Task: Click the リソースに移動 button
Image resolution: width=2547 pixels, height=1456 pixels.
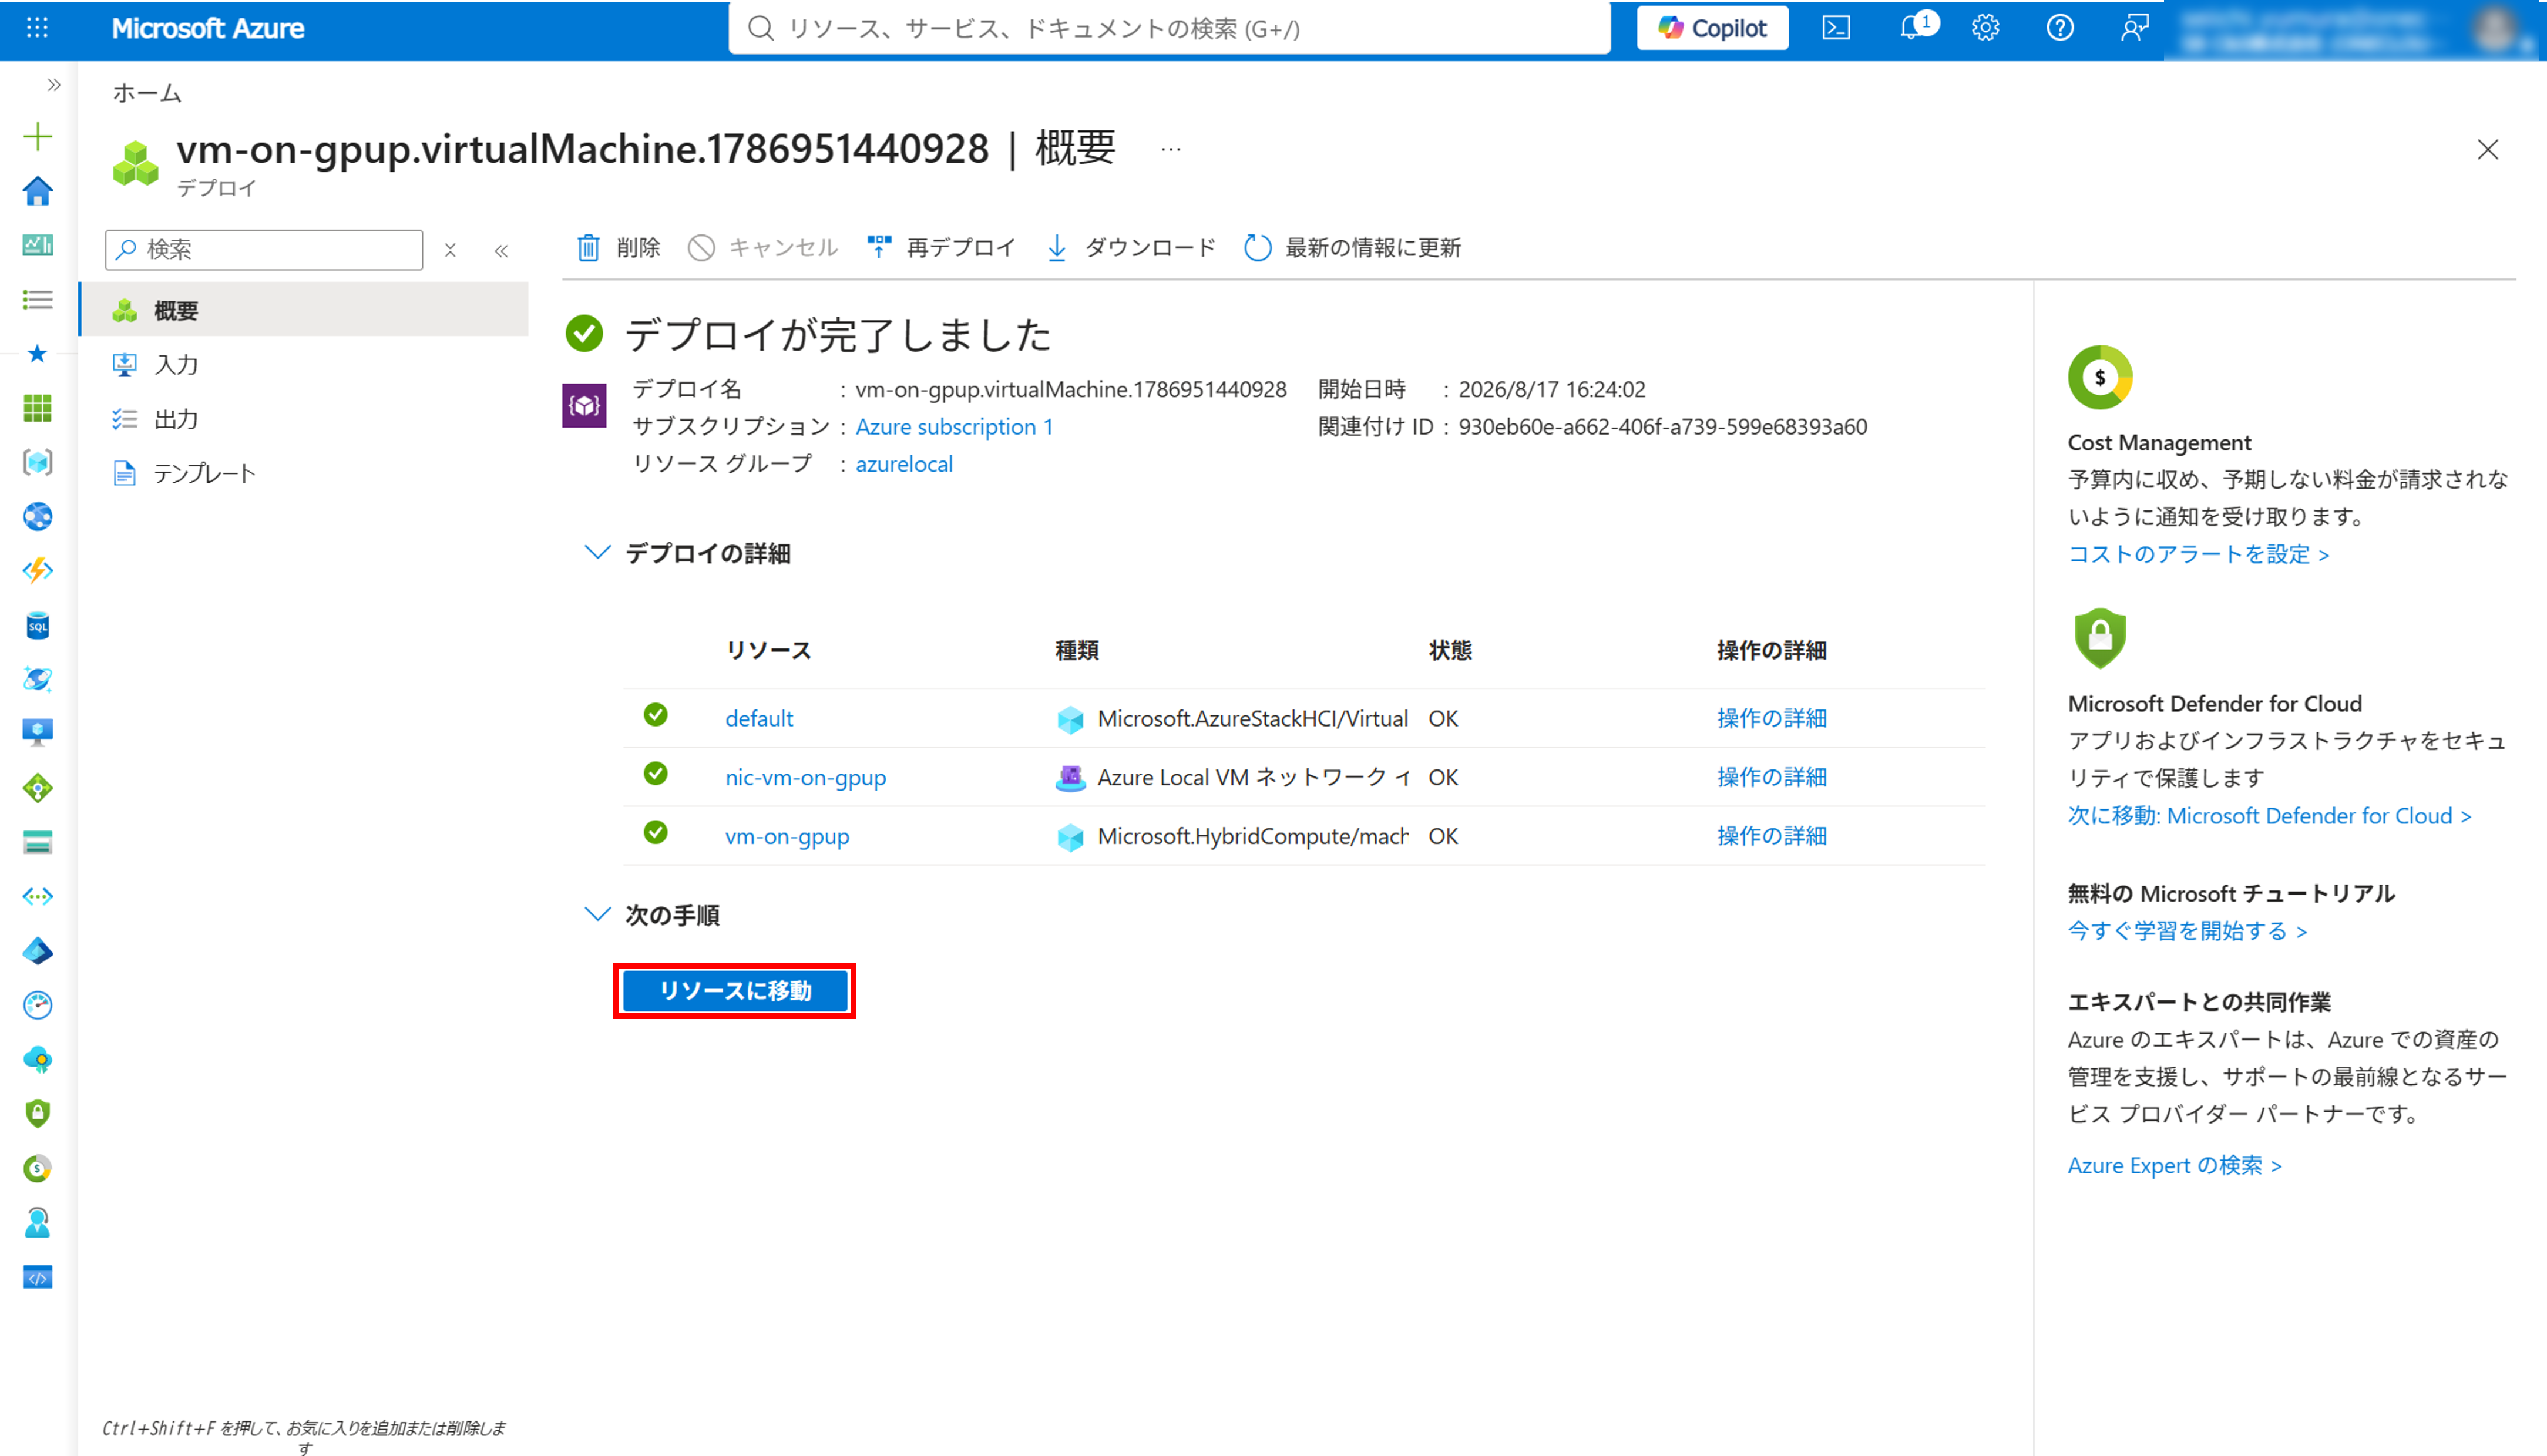Action: [735, 991]
